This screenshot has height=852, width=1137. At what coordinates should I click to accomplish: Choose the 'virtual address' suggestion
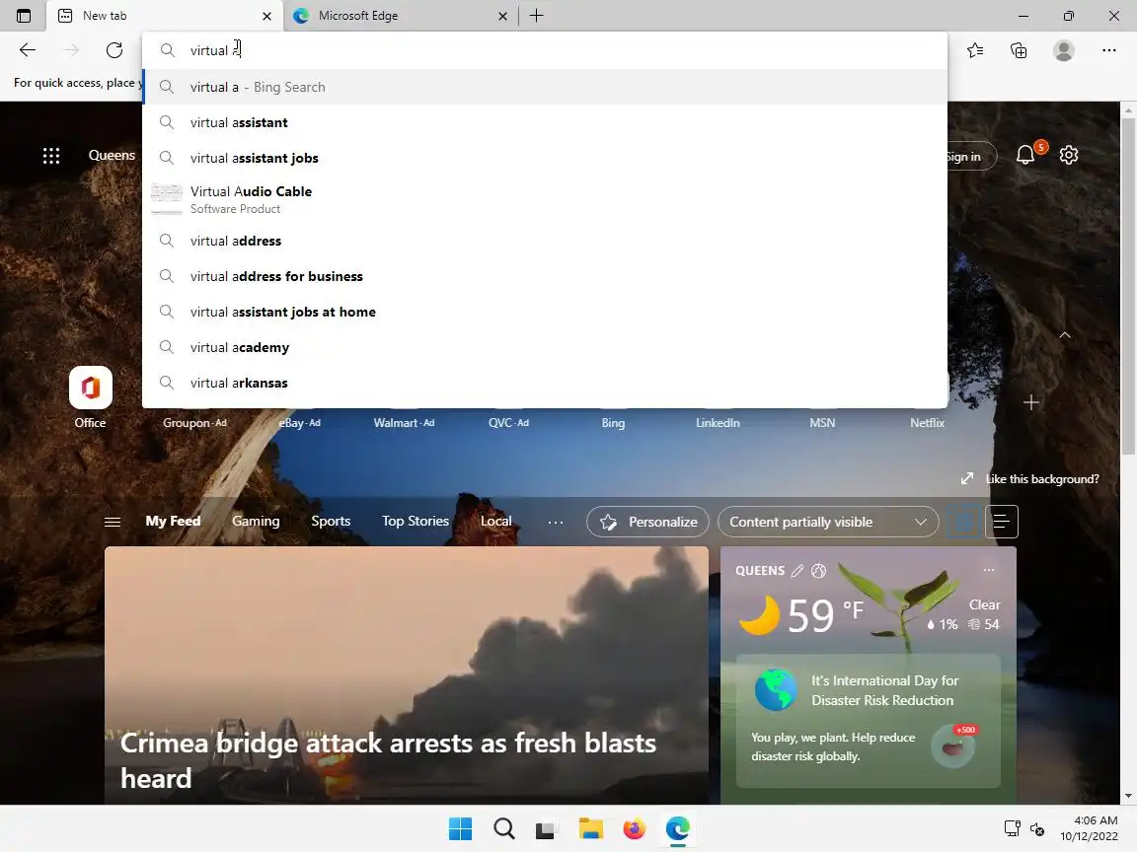coord(545,241)
